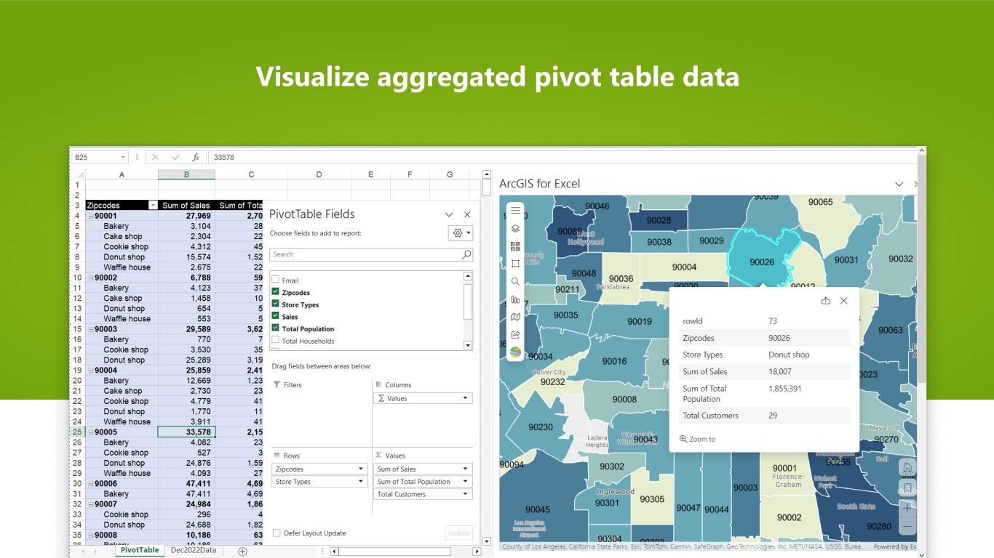Click the share arrow icon in map toolbar

515,335
